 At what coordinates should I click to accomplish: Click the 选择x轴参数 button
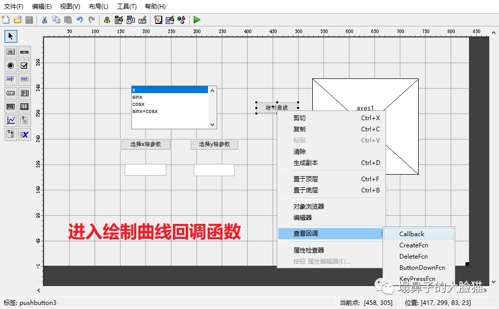coord(145,144)
